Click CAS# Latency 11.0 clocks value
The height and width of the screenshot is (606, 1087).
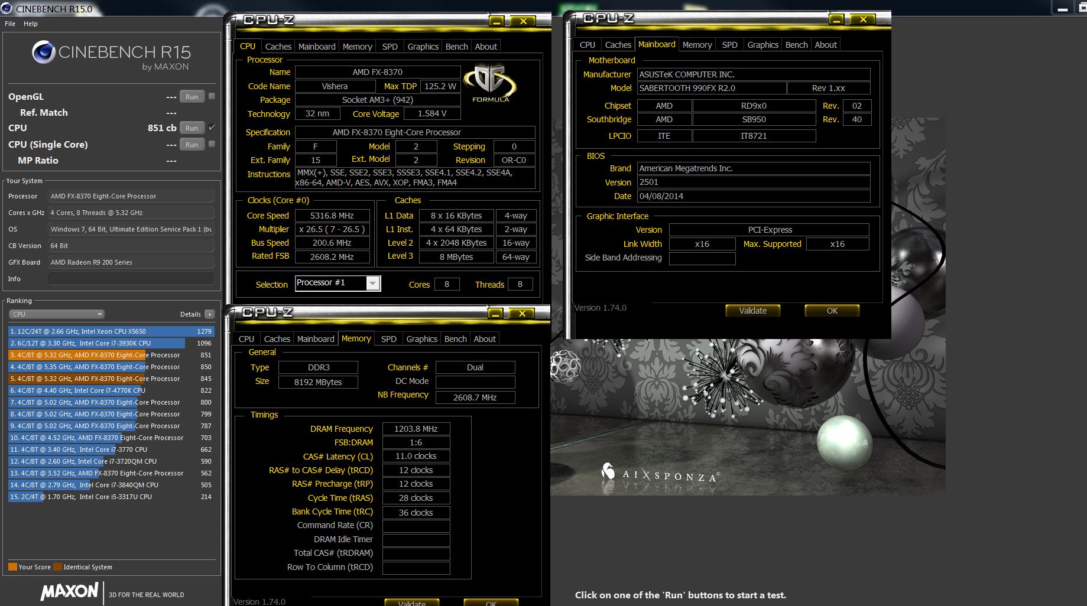[416, 457]
